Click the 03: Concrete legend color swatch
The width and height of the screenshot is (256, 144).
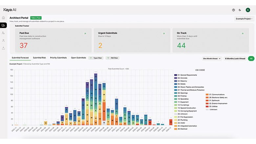point(176,78)
